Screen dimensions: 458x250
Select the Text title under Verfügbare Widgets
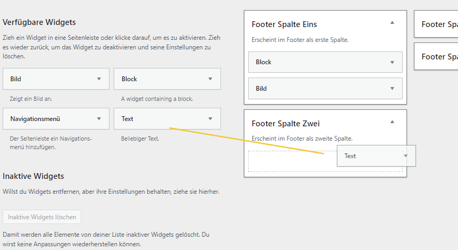[128, 119]
